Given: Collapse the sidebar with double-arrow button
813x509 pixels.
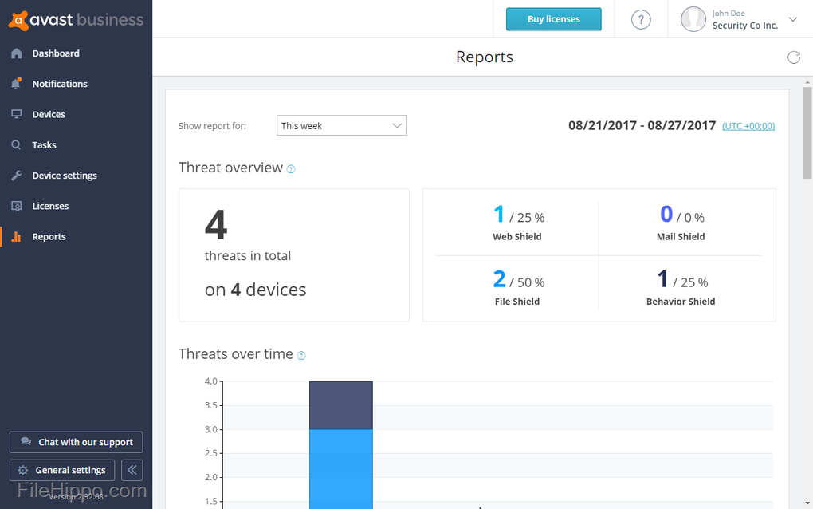Looking at the screenshot, I should coord(132,470).
